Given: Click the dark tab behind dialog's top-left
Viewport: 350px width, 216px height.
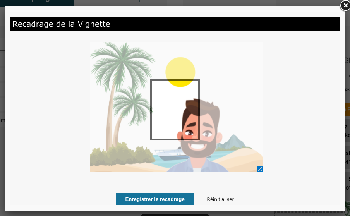Looking at the screenshot, I should [37, 3].
